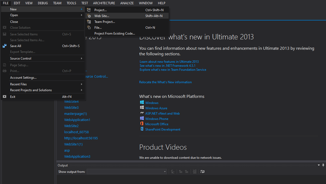
Task: Click the SharePoint Development logo icon
Action: (x=142, y=129)
